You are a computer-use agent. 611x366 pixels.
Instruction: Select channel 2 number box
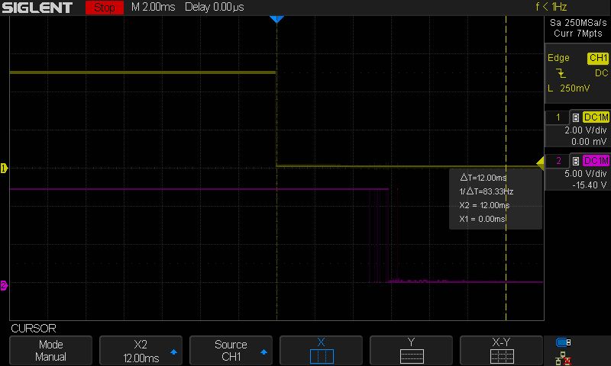click(x=558, y=161)
